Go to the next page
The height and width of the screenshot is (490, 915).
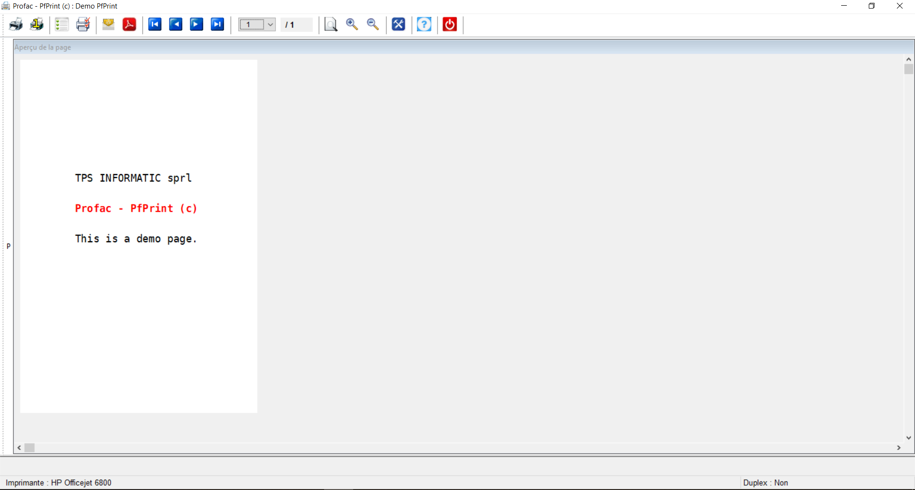click(196, 24)
